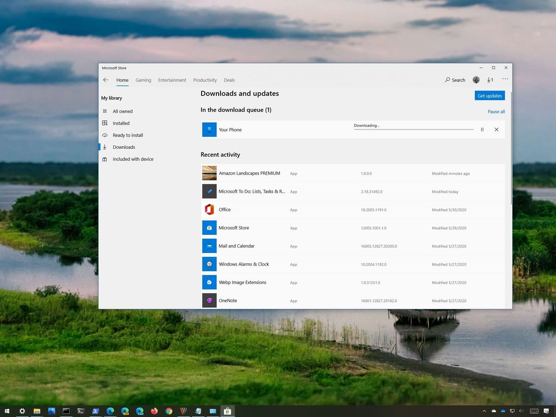Open Included with device section

(x=104, y=159)
